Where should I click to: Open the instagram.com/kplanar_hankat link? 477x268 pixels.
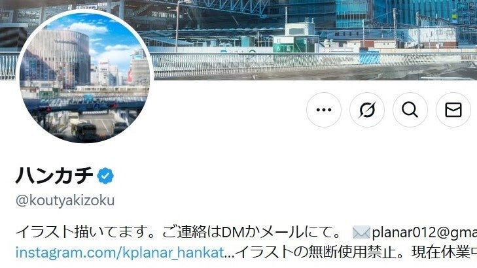pyautogui.click(x=120, y=252)
